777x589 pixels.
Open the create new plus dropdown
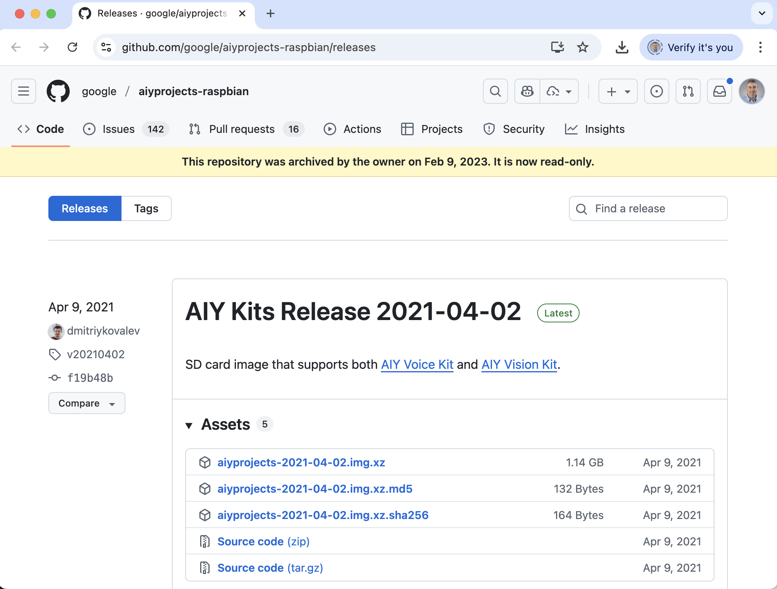pyautogui.click(x=618, y=91)
